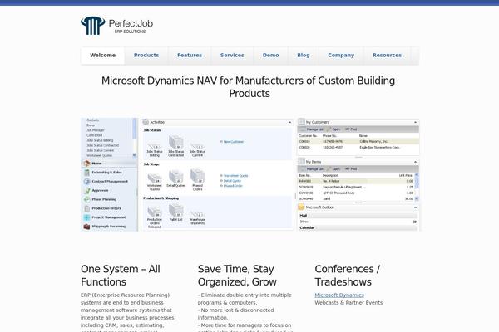This screenshot has height=332, width=499.
Task: Click the My Items list scrollbar down arrow
Action: click(417, 198)
